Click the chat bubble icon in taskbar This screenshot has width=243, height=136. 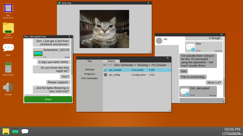(x=25, y=131)
